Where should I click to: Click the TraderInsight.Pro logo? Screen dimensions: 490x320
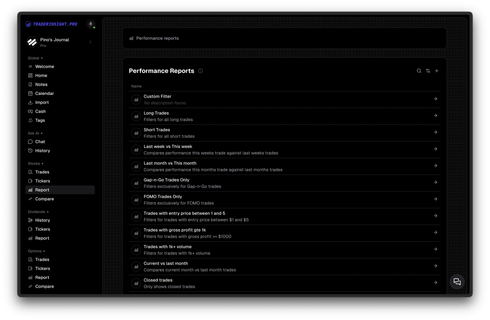tap(51, 24)
